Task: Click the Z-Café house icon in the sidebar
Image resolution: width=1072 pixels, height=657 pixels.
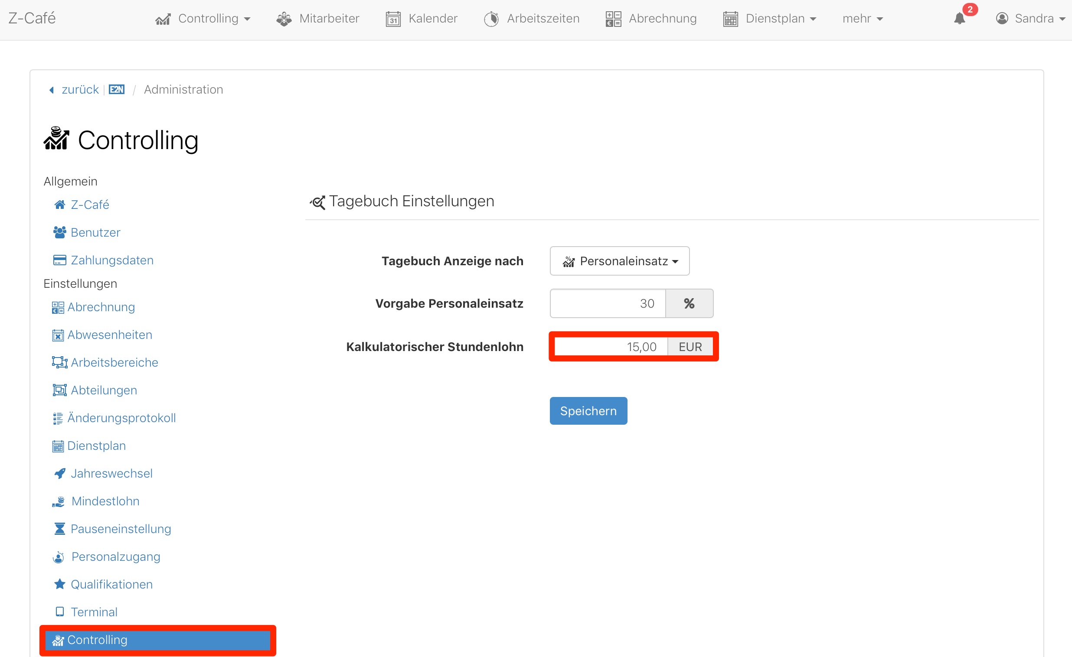Action: click(x=59, y=205)
